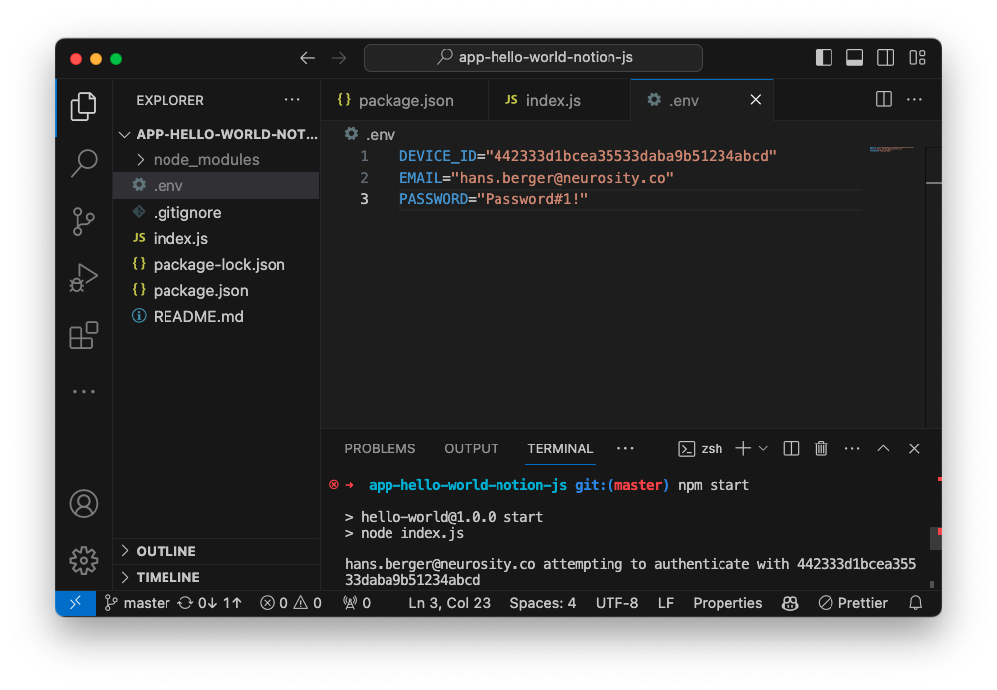Switch to the index.js editor tab
Screen dimensions: 997x690
point(552,100)
